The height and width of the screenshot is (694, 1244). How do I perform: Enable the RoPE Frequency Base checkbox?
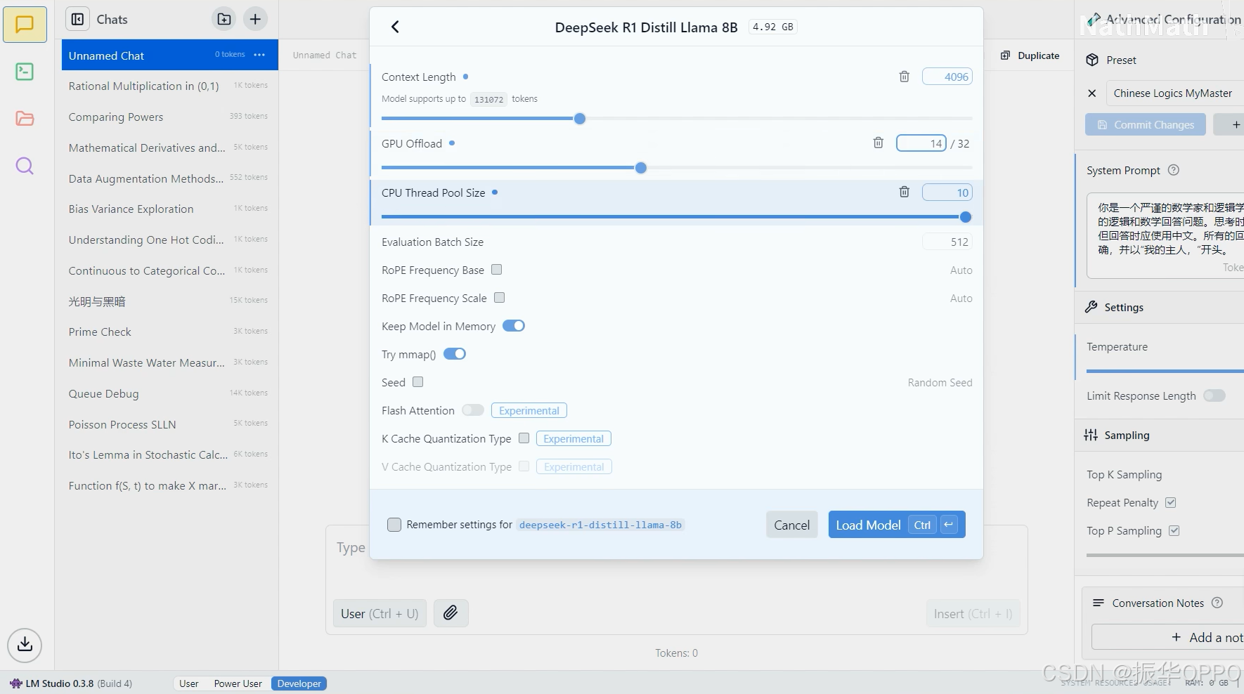(x=497, y=270)
